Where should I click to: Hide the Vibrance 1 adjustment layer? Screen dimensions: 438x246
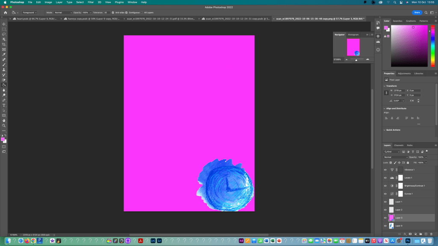point(385,170)
